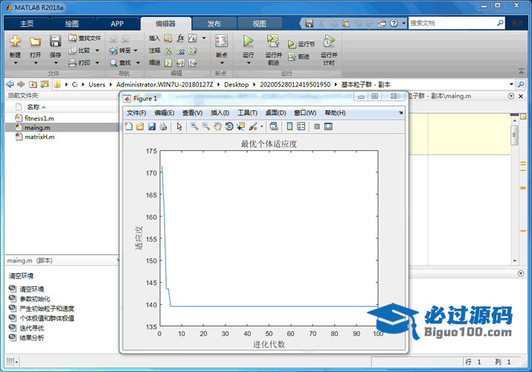Click New Figure icon in Figure 1 toolbar
Viewport: 532px width, 372px height.
coord(129,126)
